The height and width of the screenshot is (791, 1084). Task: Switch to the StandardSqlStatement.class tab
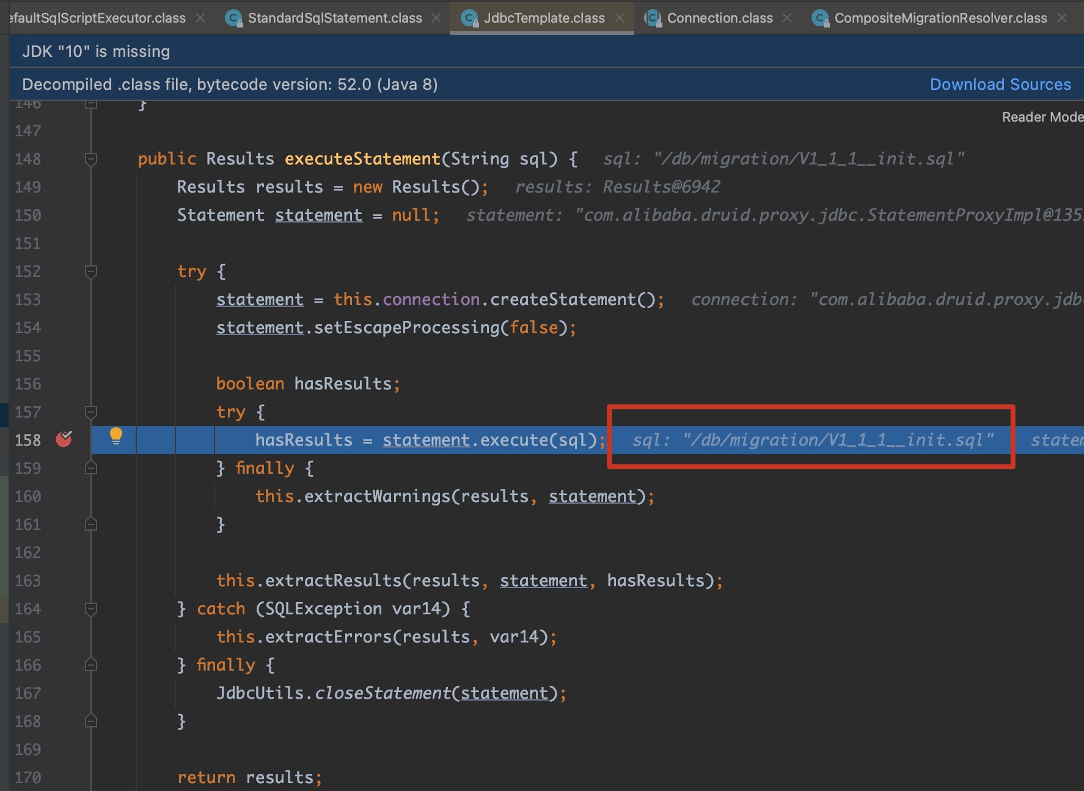(x=334, y=18)
